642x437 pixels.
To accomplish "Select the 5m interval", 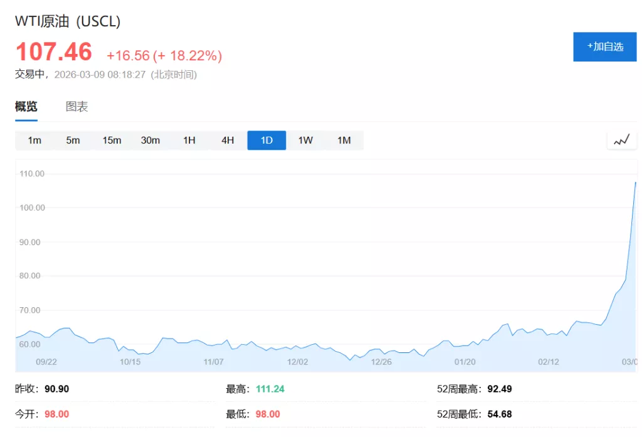I will point(73,140).
